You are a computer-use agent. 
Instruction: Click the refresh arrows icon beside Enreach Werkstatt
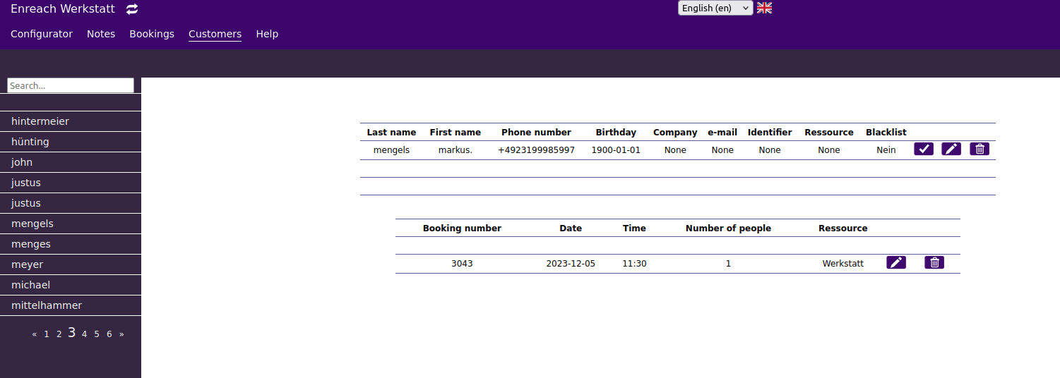(132, 9)
